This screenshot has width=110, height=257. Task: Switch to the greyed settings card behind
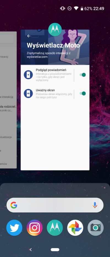point(8,100)
